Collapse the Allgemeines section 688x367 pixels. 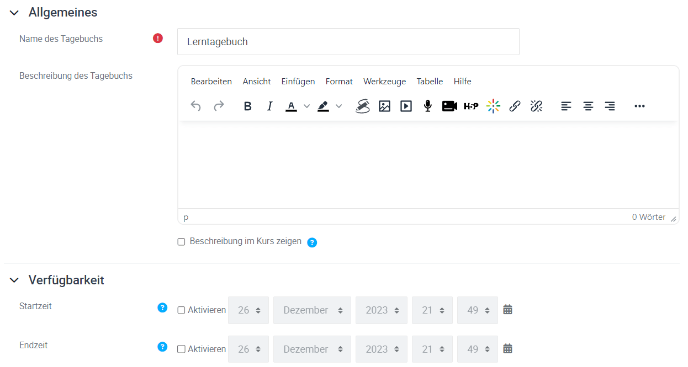(14, 12)
